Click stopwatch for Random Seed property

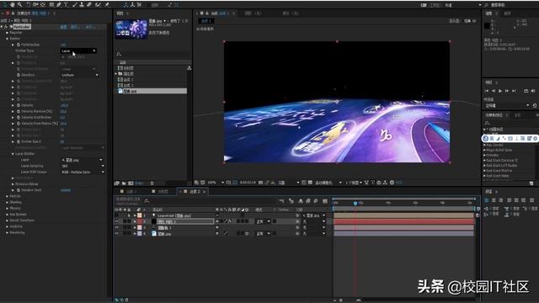click(19, 190)
